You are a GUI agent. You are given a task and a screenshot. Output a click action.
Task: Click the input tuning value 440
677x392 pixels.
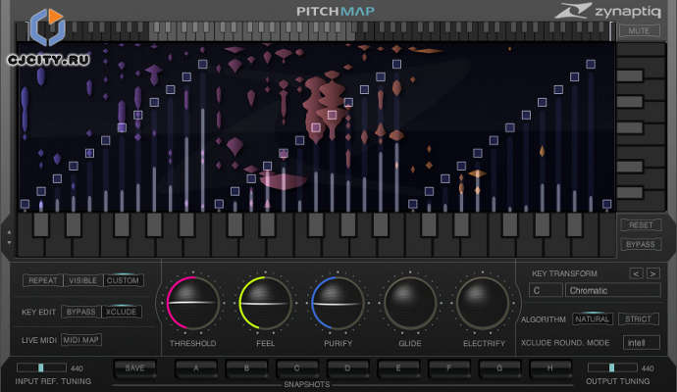(77, 368)
